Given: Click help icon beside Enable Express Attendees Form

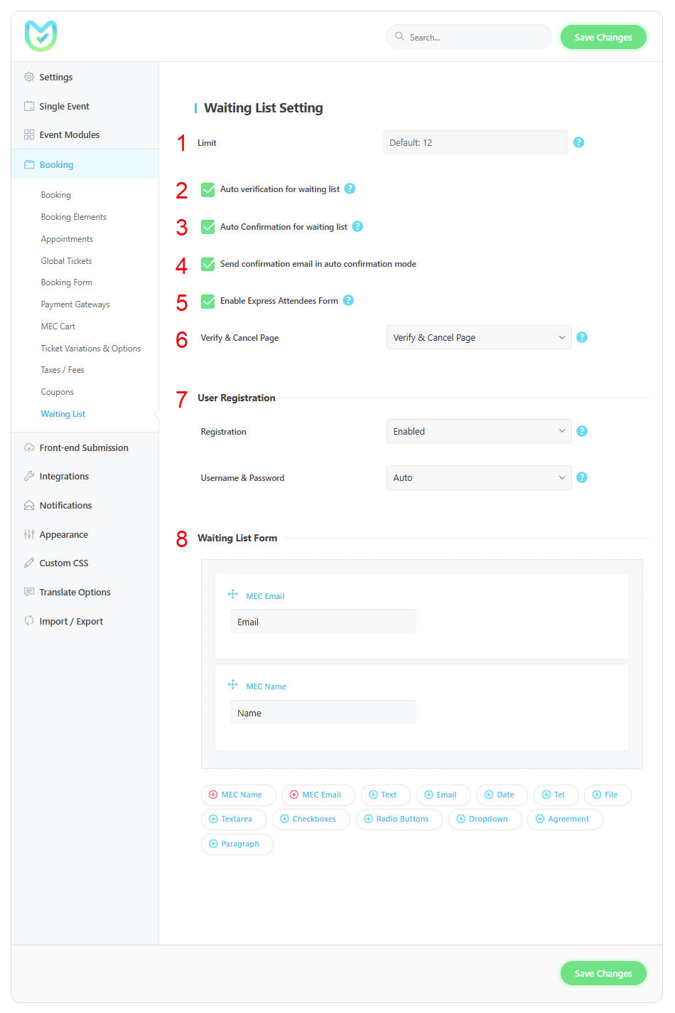Looking at the screenshot, I should point(348,300).
